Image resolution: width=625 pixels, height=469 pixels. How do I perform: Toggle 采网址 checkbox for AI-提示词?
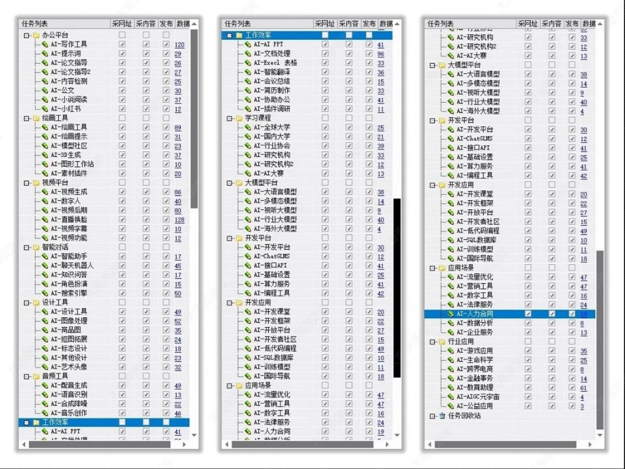(122, 53)
